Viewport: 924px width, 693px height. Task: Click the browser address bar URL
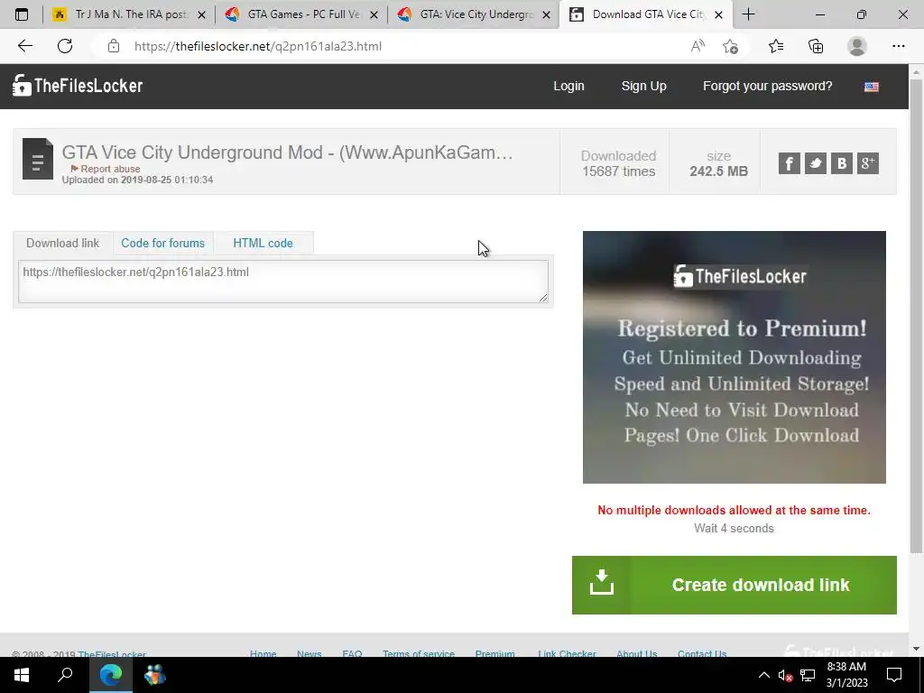pos(258,46)
